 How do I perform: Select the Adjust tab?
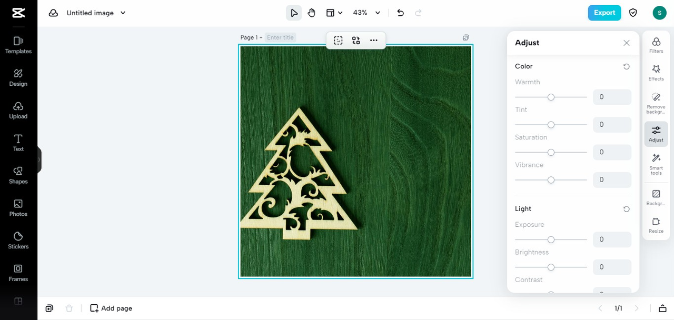click(656, 134)
